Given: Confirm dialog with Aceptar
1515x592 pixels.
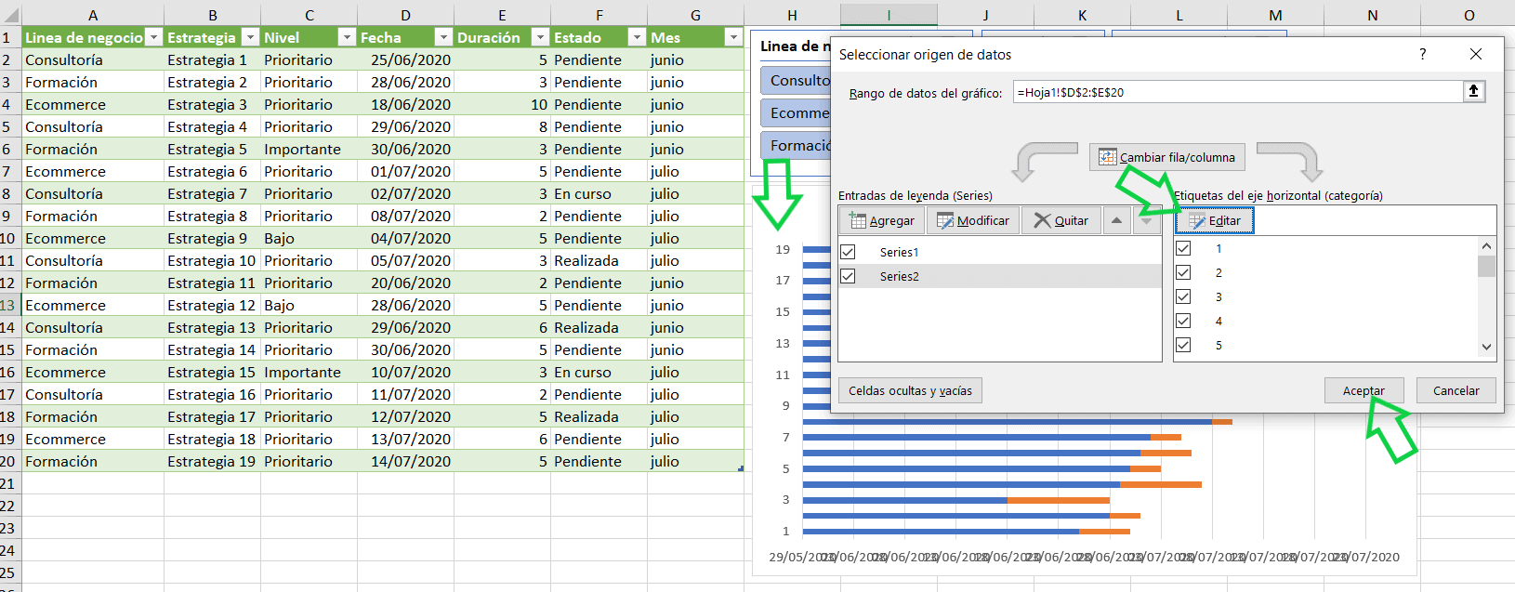Looking at the screenshot, I should (1363, 390).
